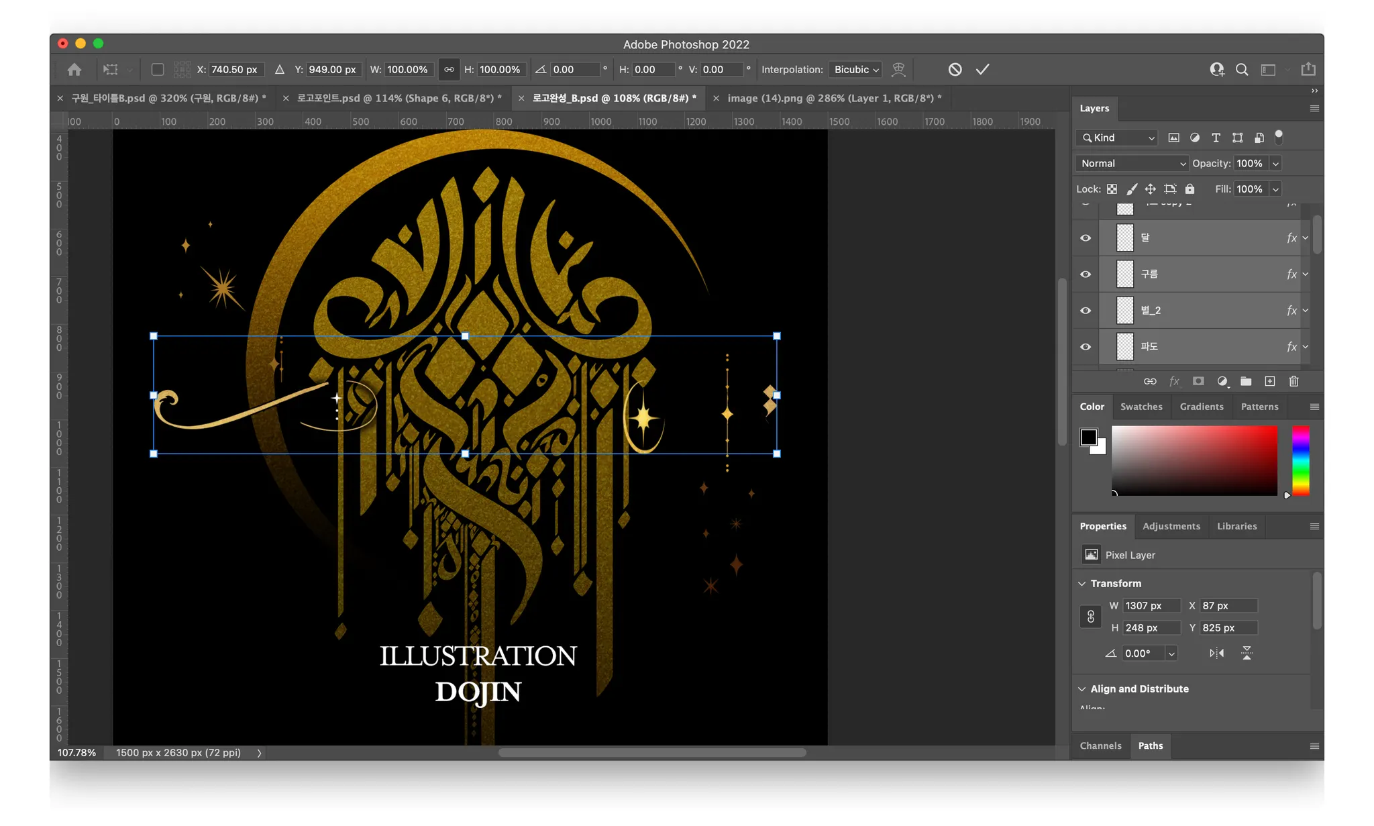Switch to the Adjustments tab

[x=1171, y=526]
